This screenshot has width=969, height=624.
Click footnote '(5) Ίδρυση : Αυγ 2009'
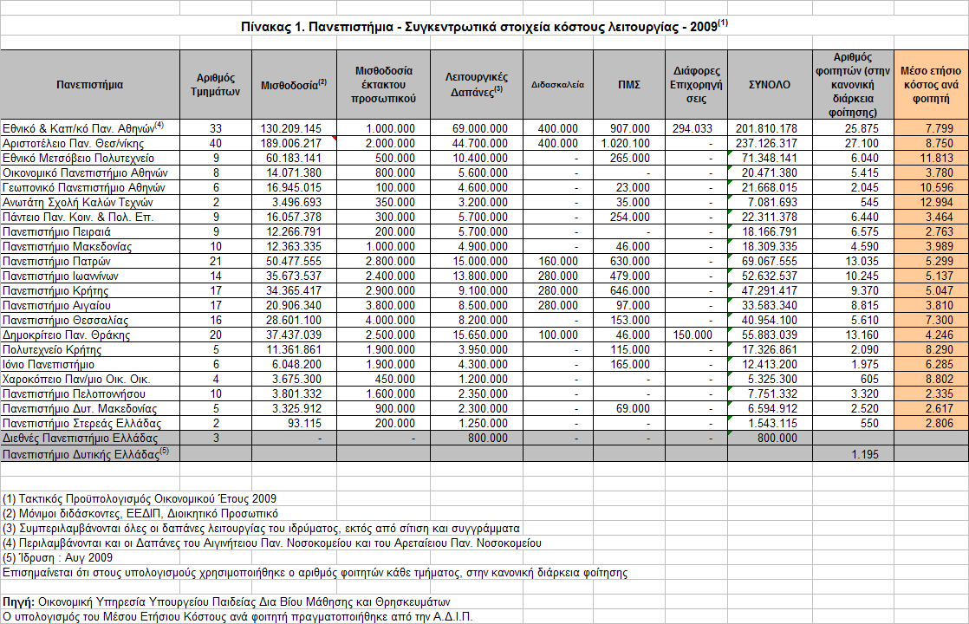57,558
